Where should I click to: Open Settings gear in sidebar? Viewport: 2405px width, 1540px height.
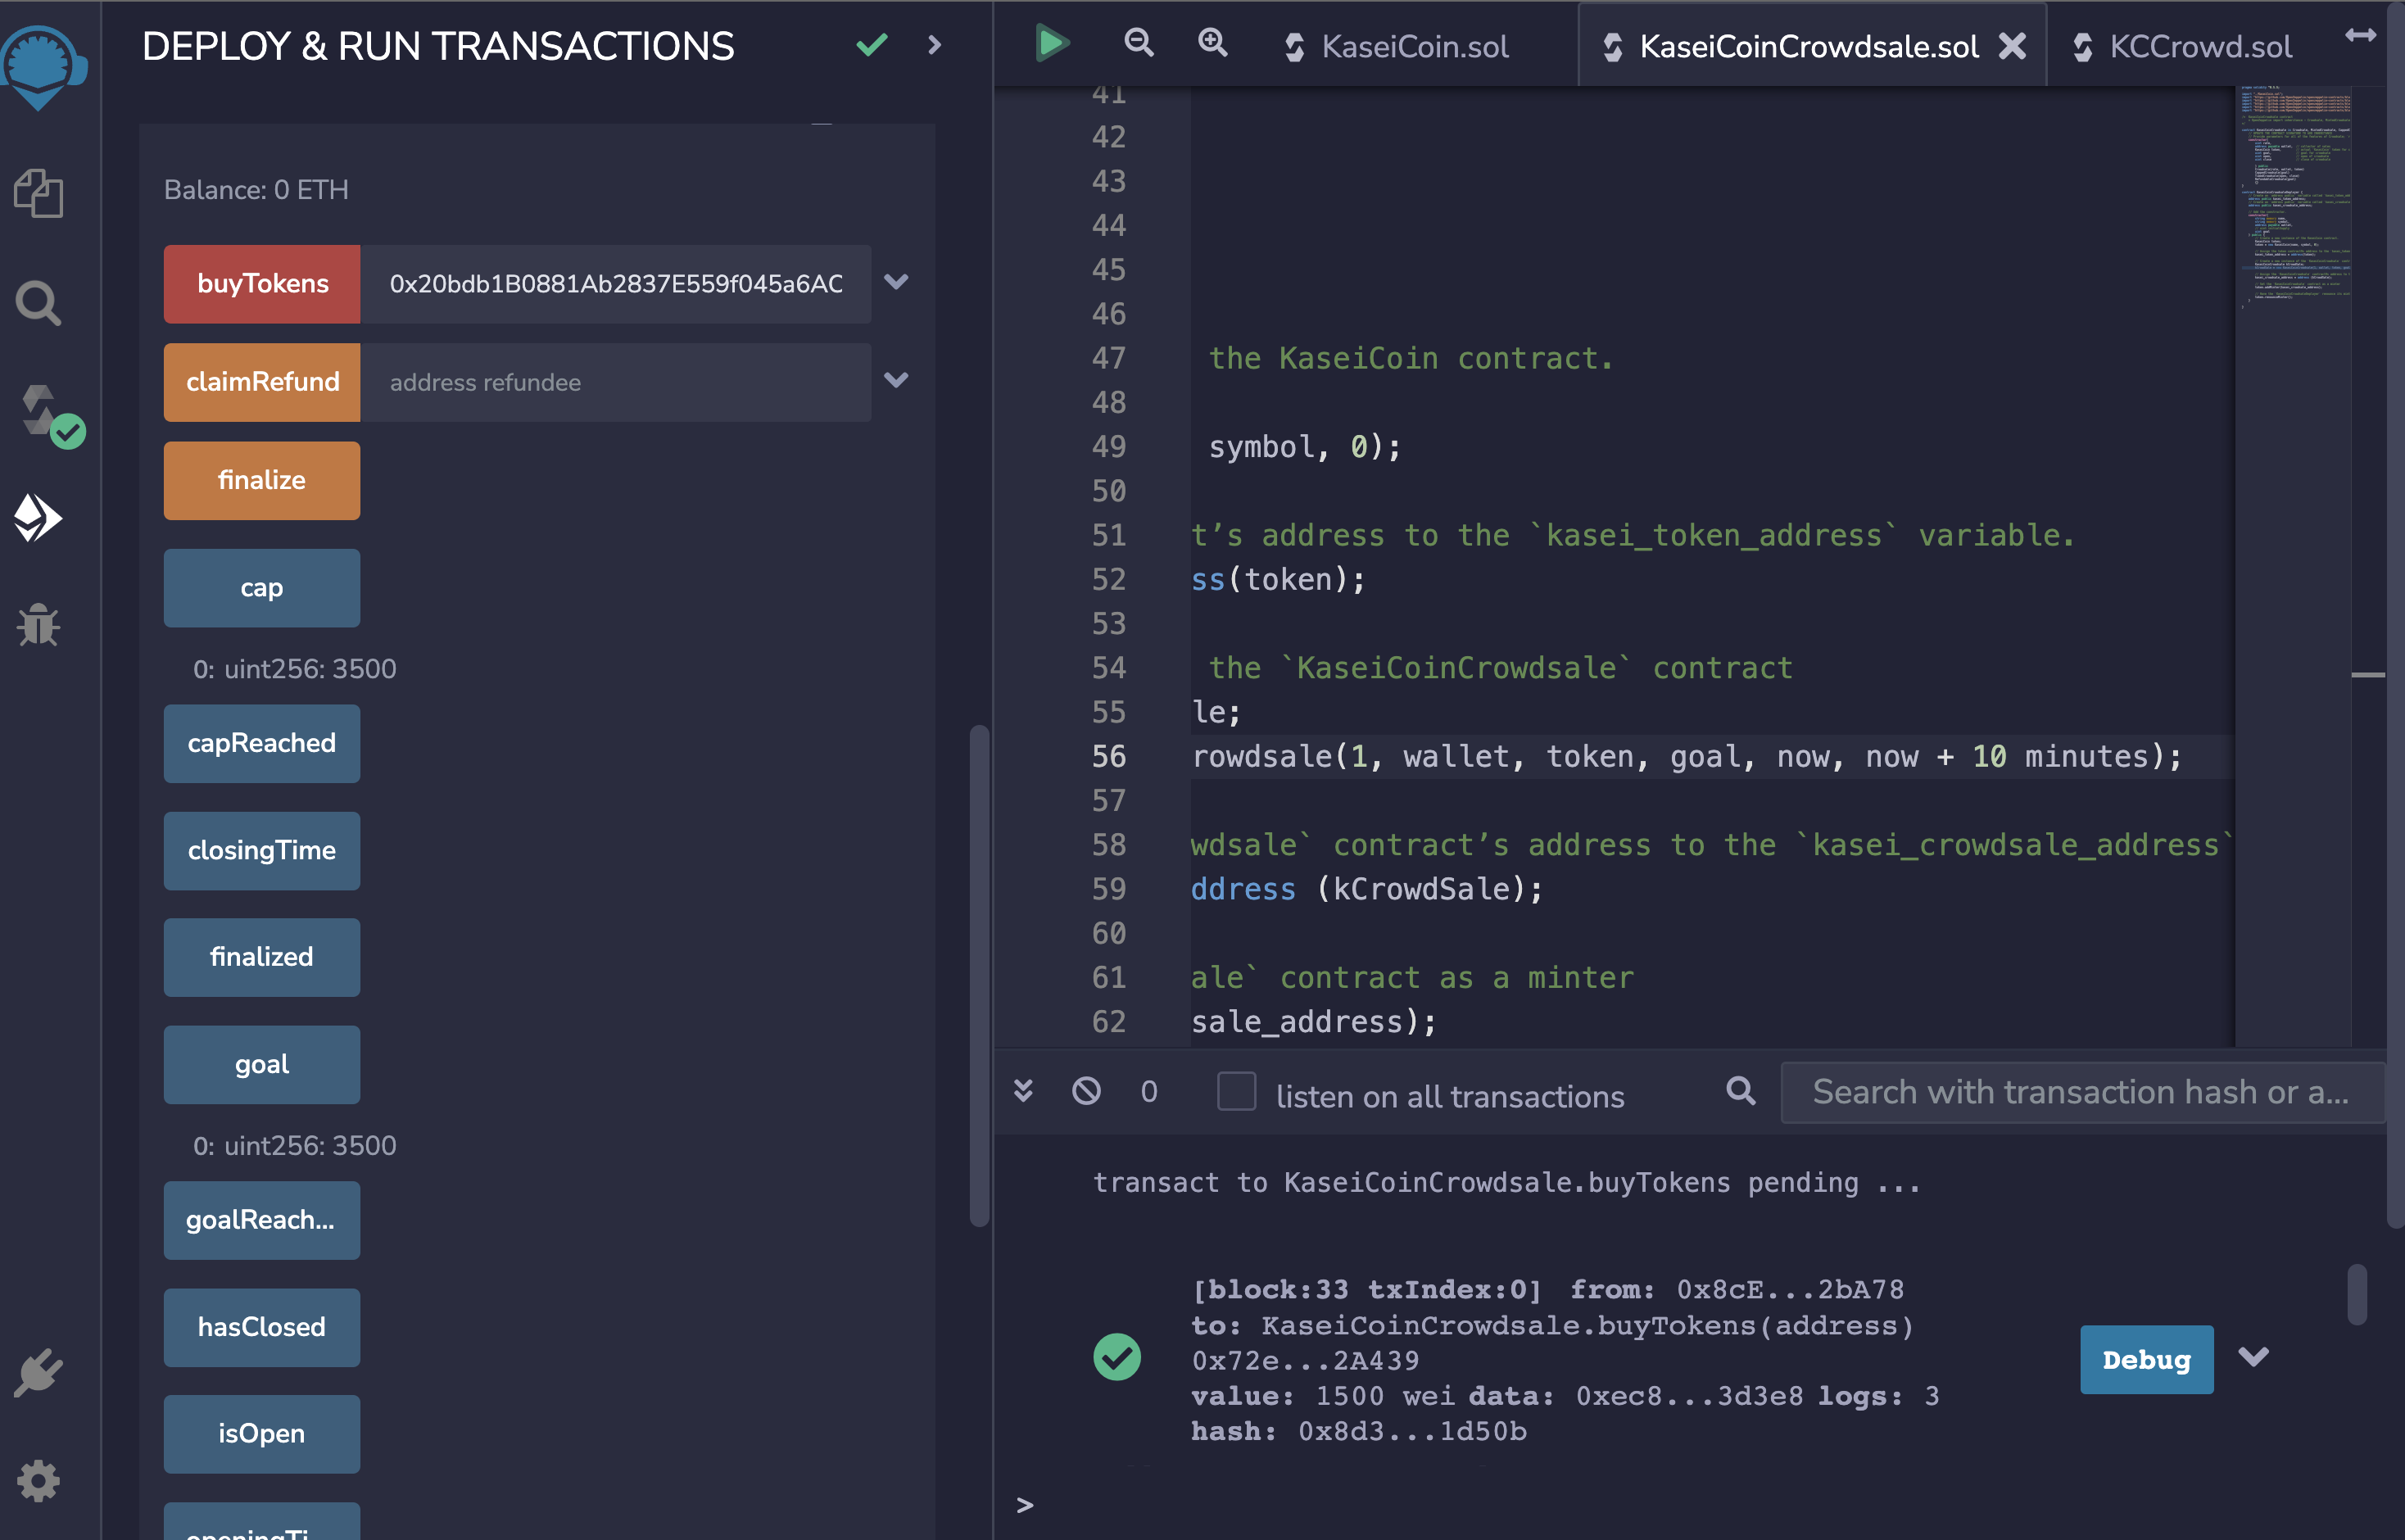(x=38, y=1481)
